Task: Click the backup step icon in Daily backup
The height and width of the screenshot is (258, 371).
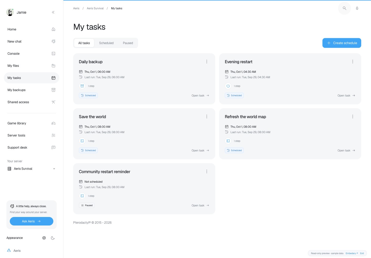Action: click(82, 86)
